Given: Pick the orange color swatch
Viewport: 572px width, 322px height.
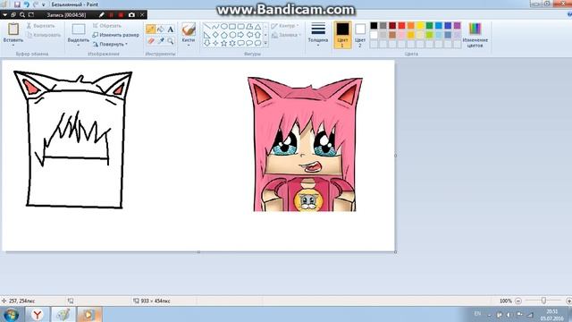Looking at the screenshot, I should 411,26.
